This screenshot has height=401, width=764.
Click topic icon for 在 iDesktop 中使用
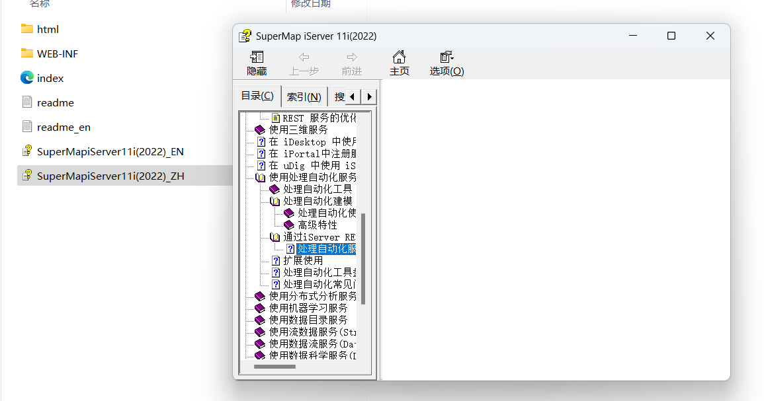pyautogui.click(x=262, y=142)
